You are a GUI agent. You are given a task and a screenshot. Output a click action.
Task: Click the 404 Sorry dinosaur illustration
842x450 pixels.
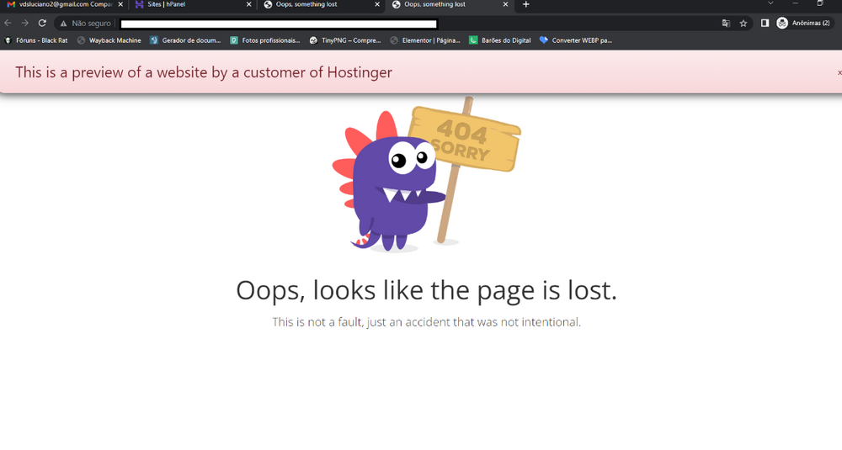426,175
